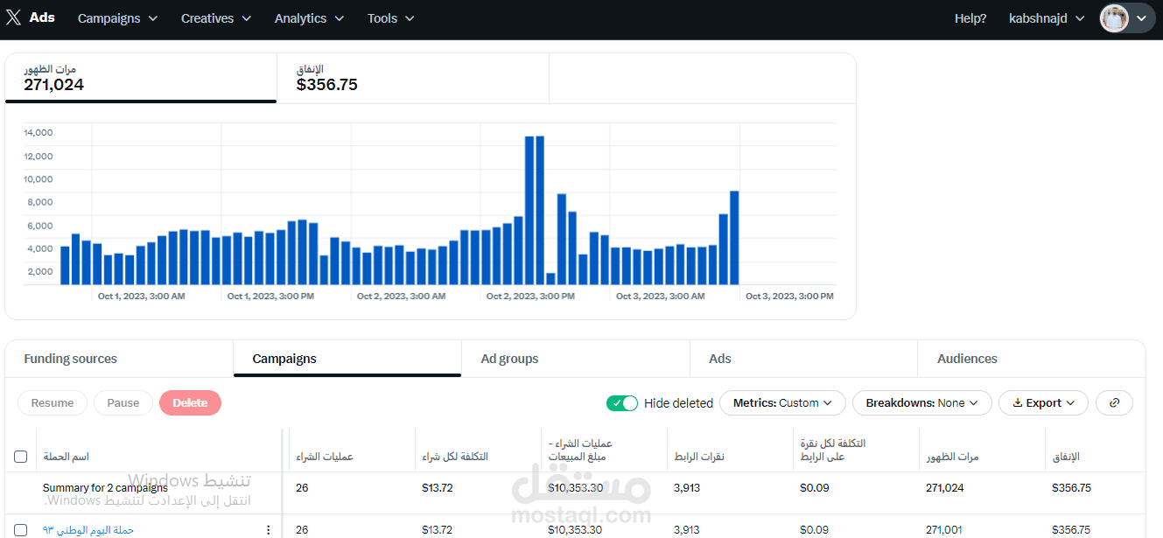
Task: Open the Campaigns top menu
Action: (117, 18)
